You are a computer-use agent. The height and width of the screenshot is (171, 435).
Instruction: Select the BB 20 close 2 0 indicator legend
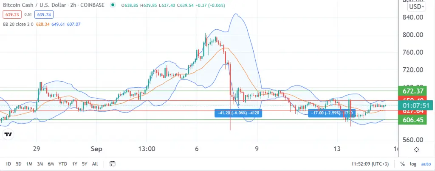(18, 24)
